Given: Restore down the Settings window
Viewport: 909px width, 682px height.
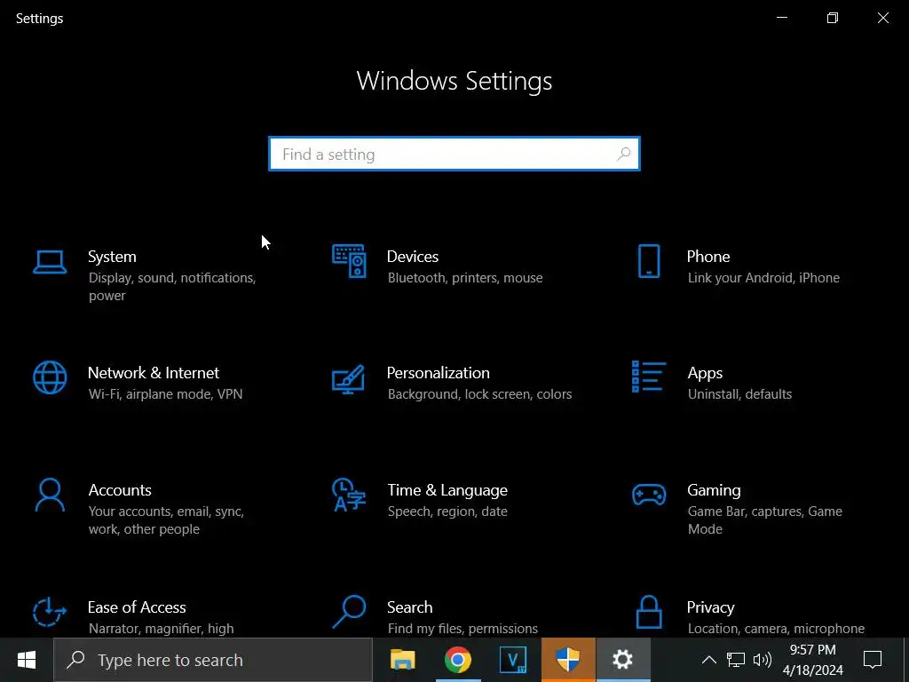Looking at the screenshot, I should click(833, 18).
